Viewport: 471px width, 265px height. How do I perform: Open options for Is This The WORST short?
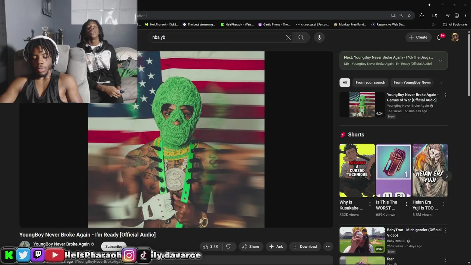407,204
